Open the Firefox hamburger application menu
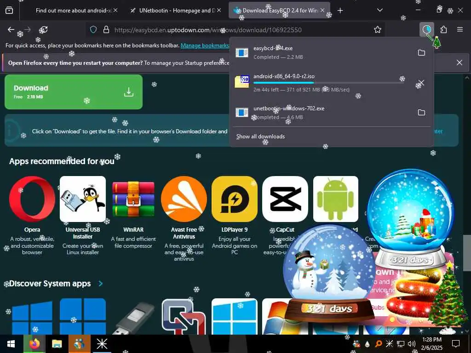Image resolution: width=471 pixels, height=353 pixels. [460, 29]
